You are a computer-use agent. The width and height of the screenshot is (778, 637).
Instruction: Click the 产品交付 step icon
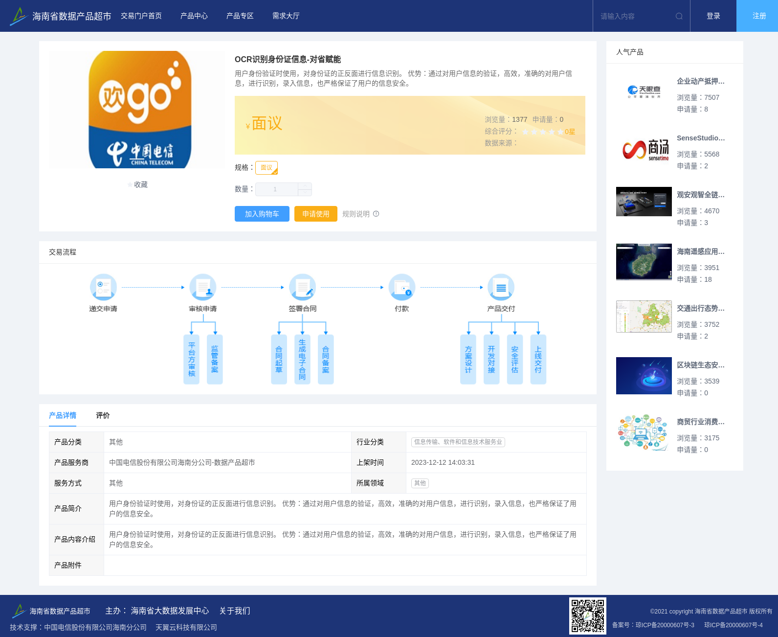[x=501, y=287]
